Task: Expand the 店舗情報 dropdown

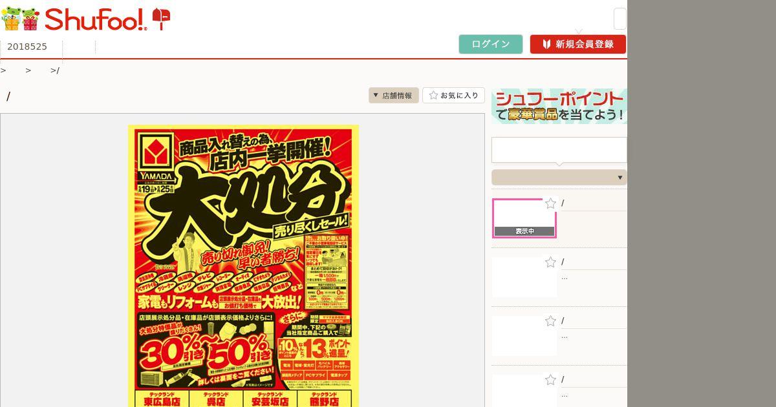Action: point(394,96)
